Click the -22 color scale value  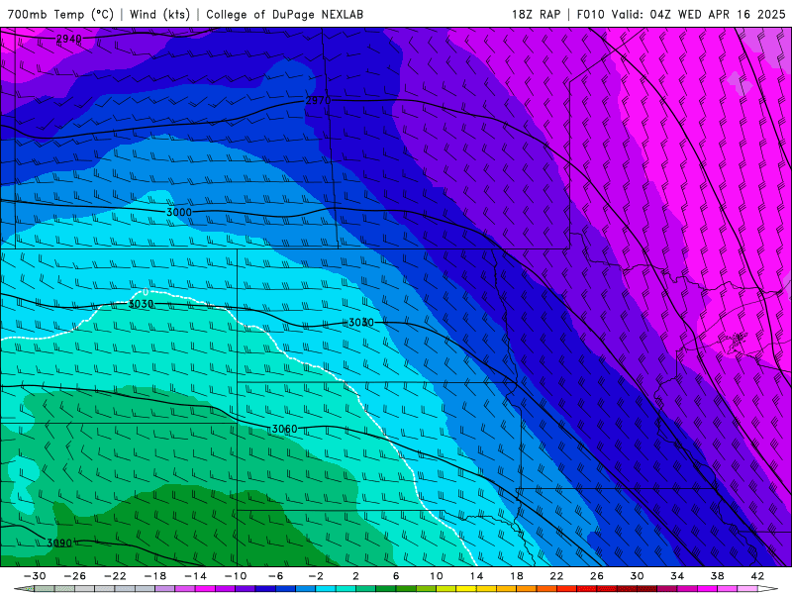click(115, 576)
